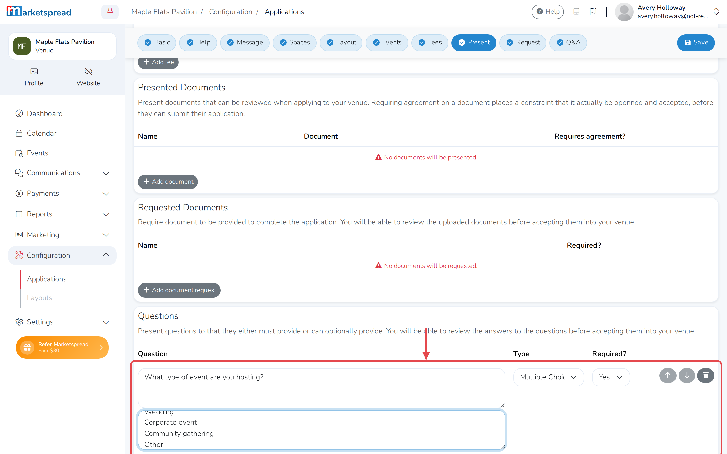Click Add document button
Image resolution: width=727 pixels, height=454 pixels.
[x=168, y=181]
